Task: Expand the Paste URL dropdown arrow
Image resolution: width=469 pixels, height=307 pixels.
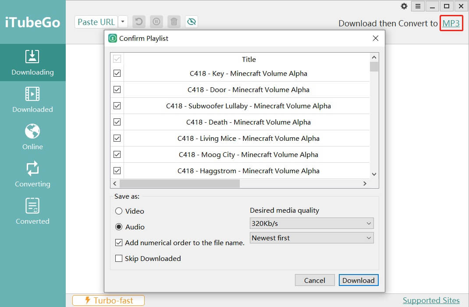Action: pos(123,22)
